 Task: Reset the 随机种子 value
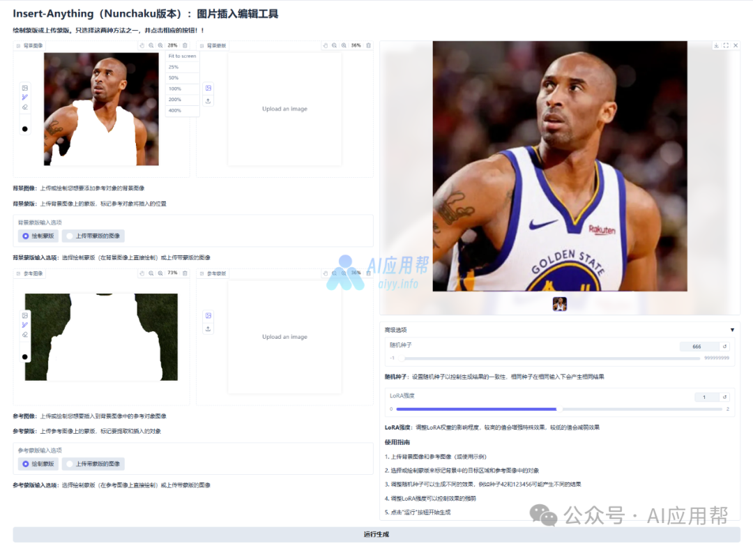click(724, 347)
